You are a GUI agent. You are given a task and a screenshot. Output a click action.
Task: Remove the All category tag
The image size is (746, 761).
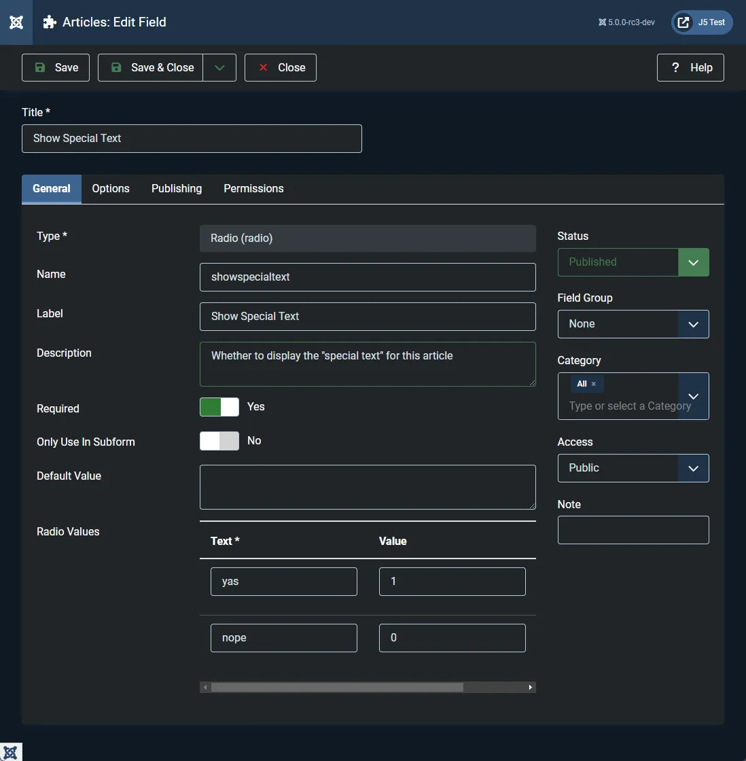click(x=593, y=384)
